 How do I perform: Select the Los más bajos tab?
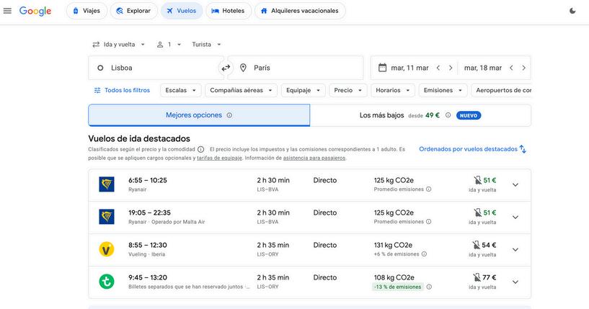420,115
